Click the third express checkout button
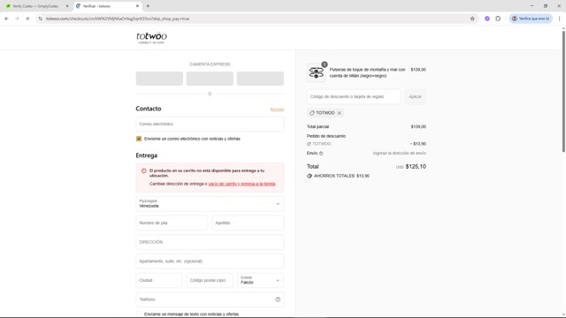 [x=260, y=79]
